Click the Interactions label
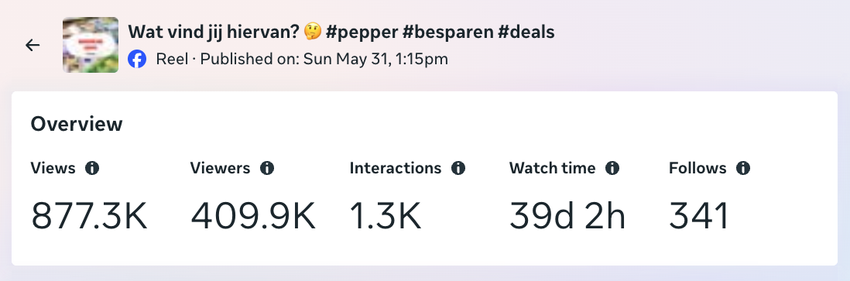 point(395,168)
